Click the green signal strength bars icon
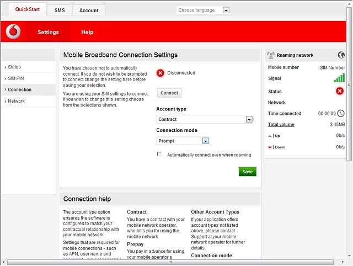The image size is (353, 266). click(x=339, y=78)
